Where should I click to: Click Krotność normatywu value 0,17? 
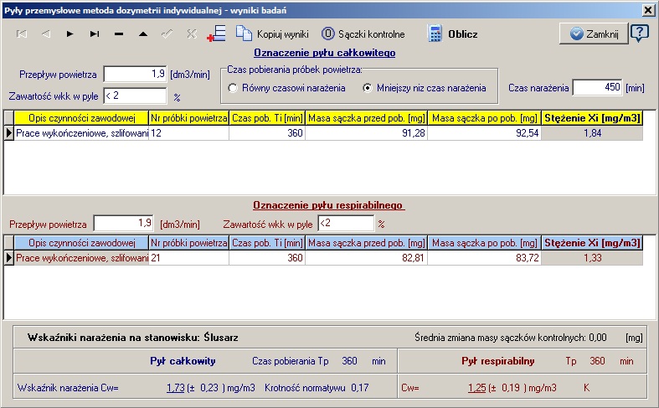(x=360, y=388)
